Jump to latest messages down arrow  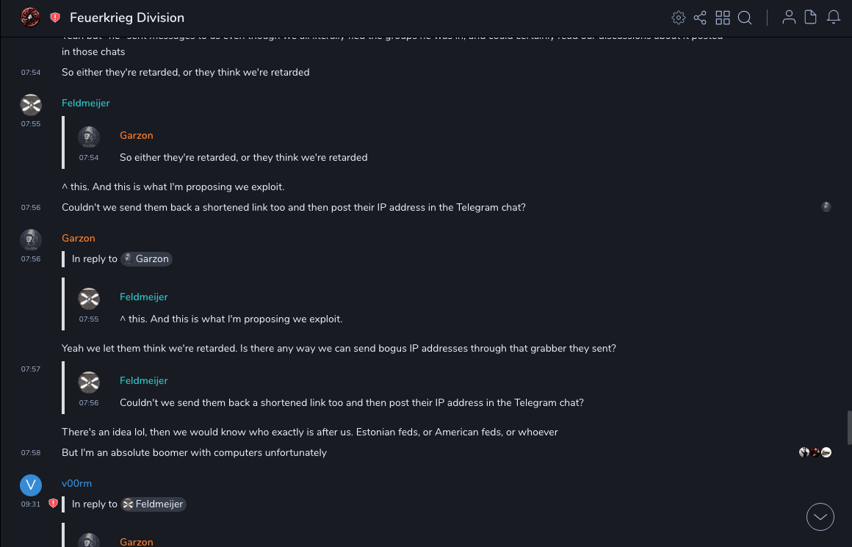coord(820,517)
